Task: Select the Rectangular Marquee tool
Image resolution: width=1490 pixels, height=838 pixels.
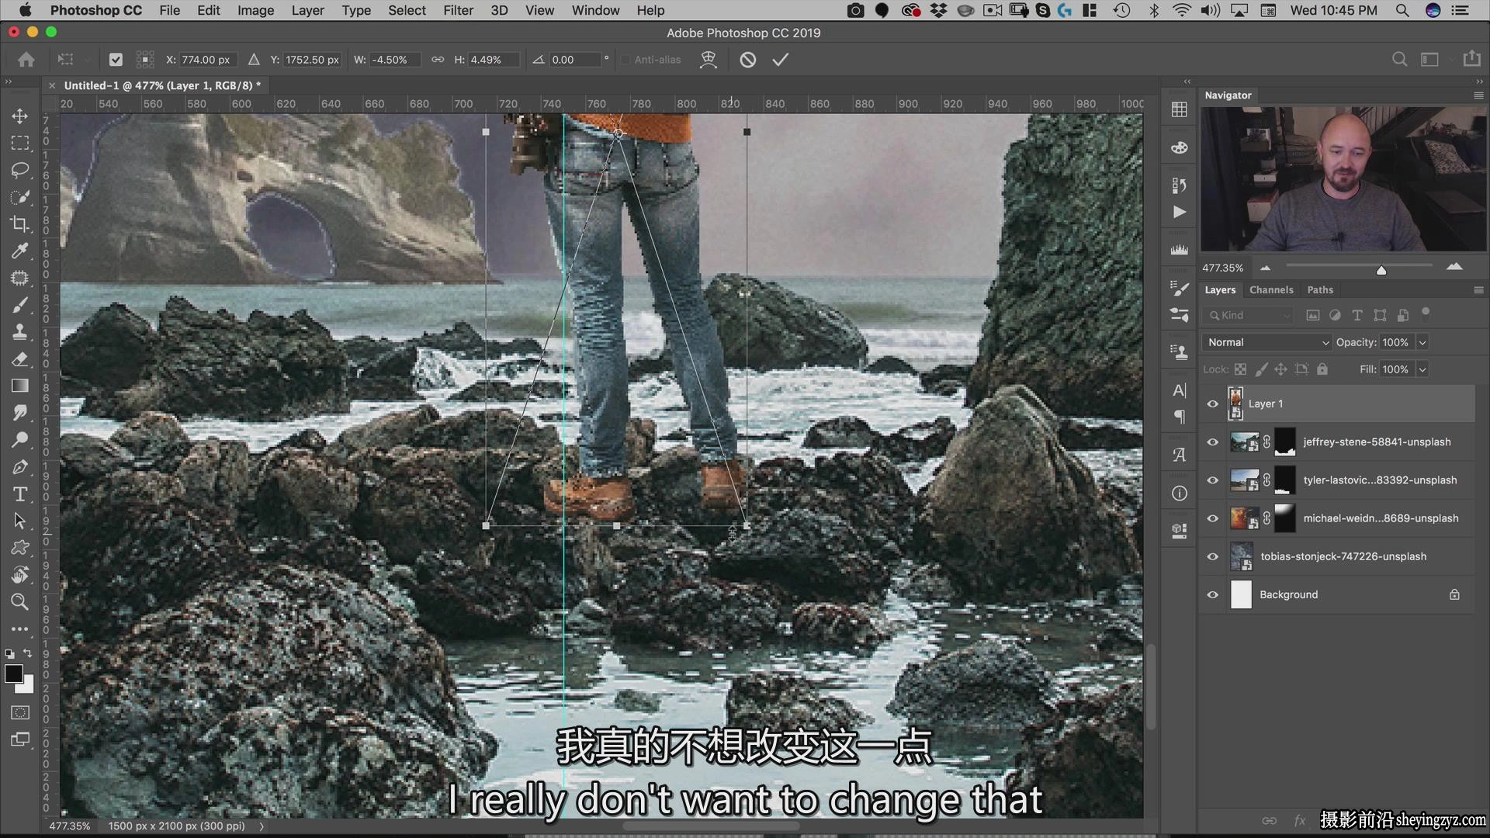Action: click(x=19, y=143)
